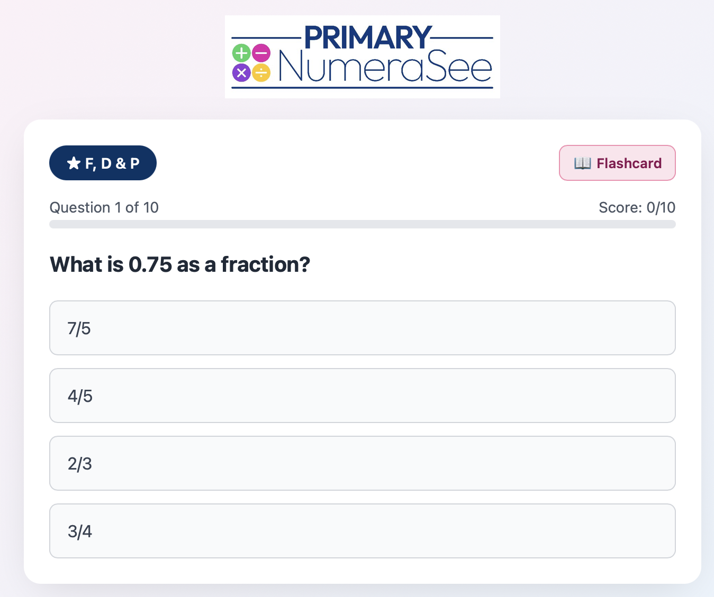
Task: Click the Score: 0/10 text
Action: click(637, 207)
